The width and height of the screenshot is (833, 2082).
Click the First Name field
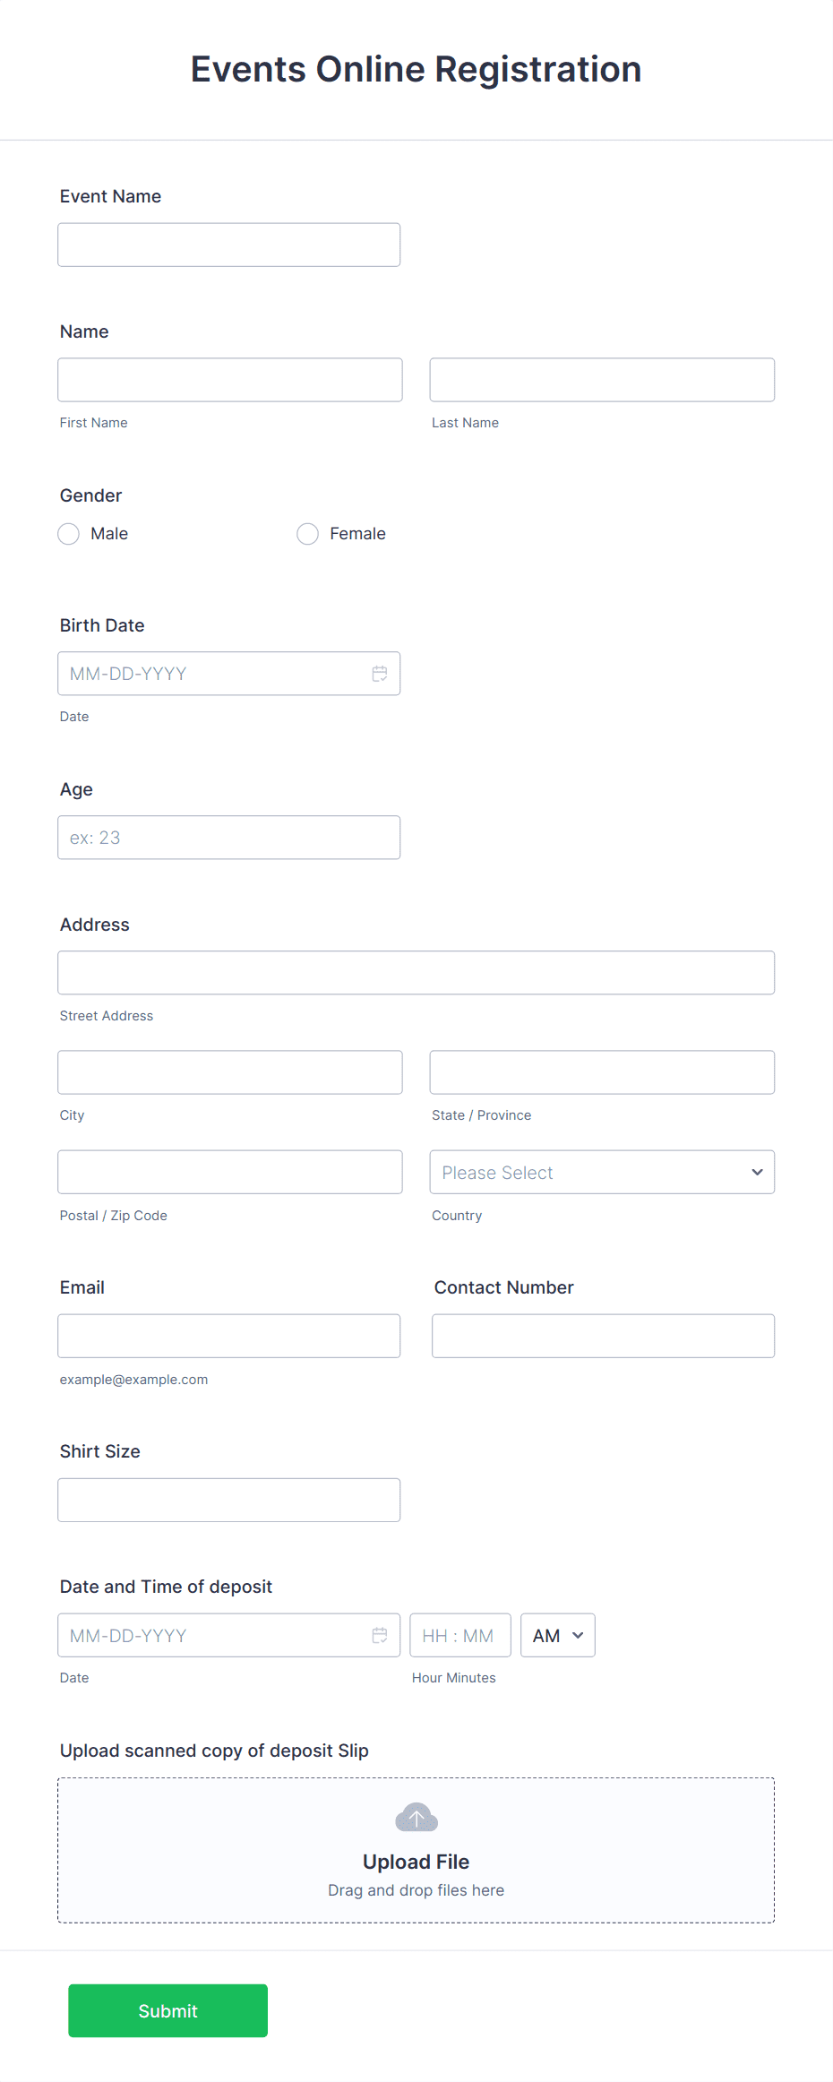[229, 379]
